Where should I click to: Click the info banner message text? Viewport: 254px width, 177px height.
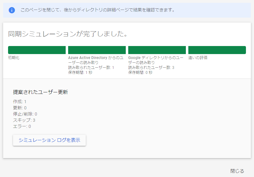pos(98,10)
